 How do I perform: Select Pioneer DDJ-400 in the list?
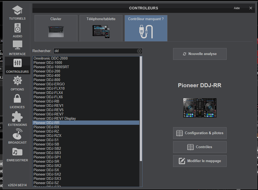coord(86,75)
